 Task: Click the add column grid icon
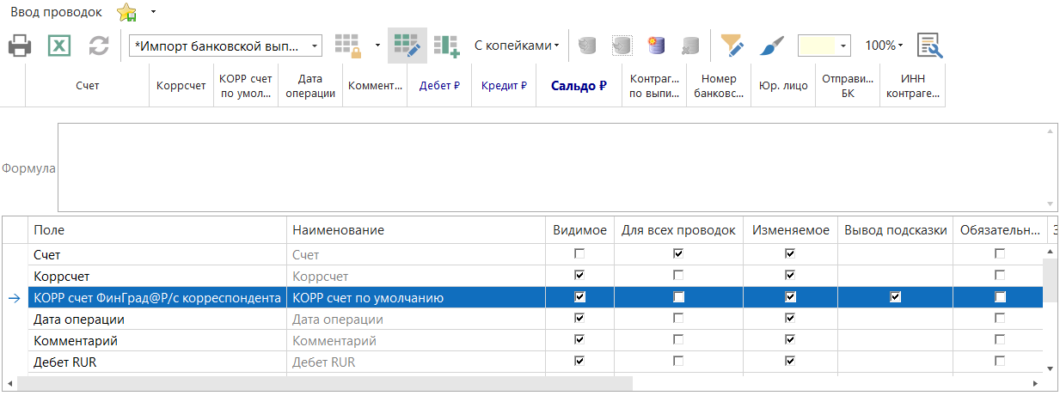click(x=447, y=46)
